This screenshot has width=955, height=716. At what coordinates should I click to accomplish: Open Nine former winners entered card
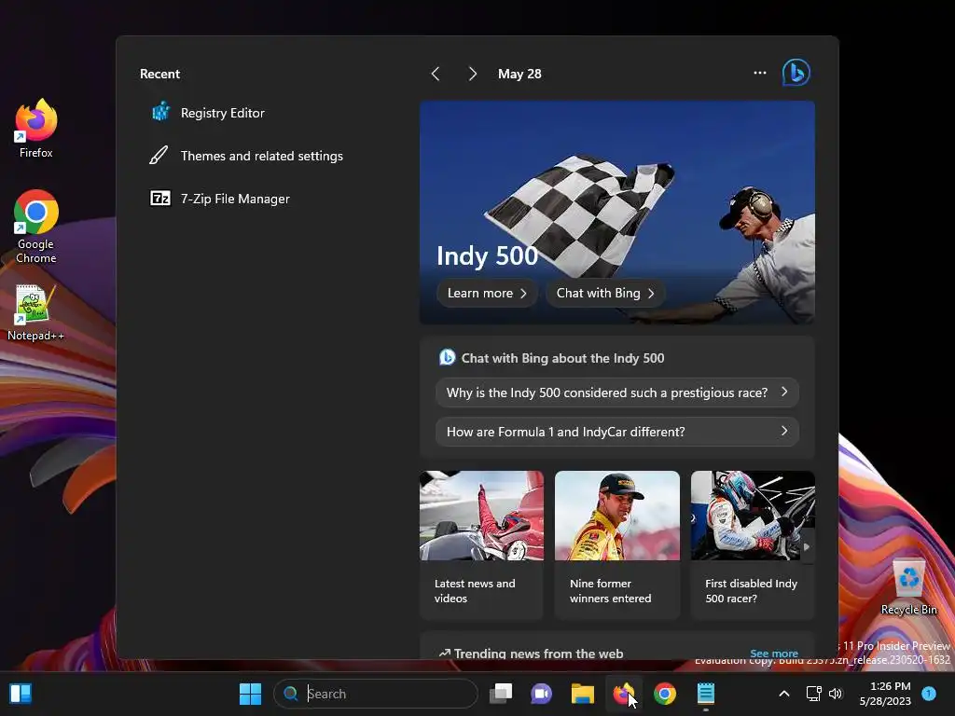[617, 544]
